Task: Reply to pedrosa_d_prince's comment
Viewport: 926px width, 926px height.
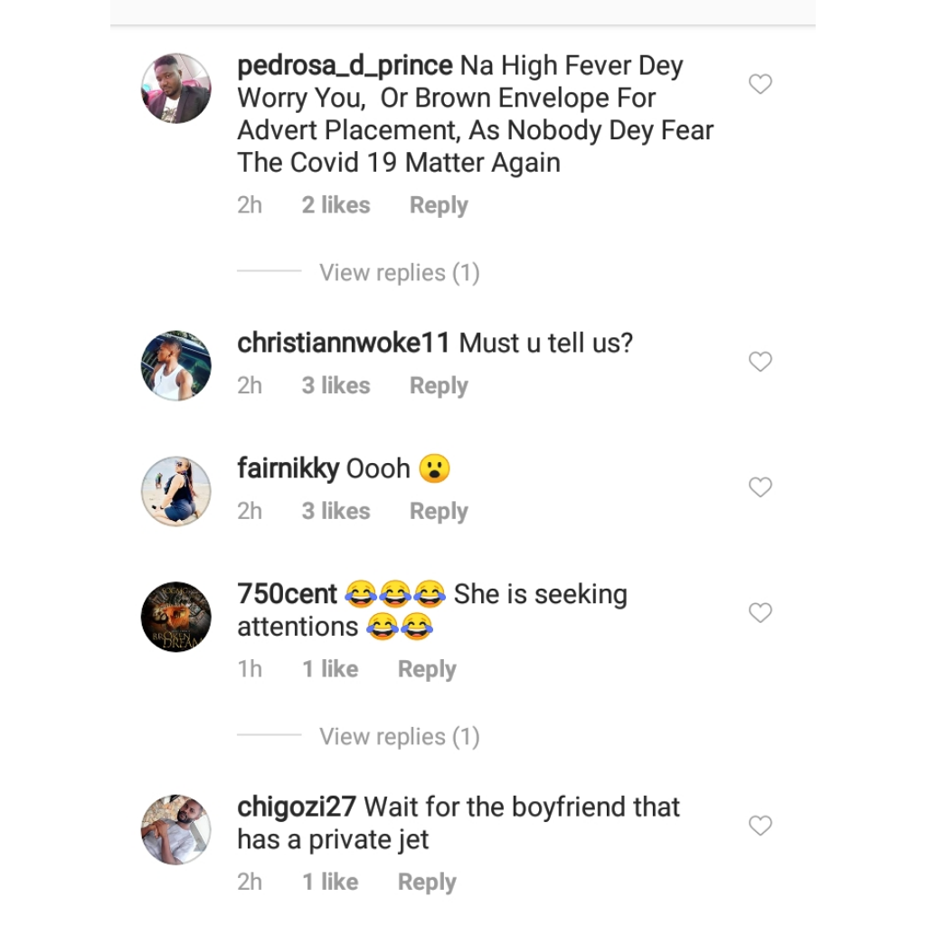Action: 439,205
